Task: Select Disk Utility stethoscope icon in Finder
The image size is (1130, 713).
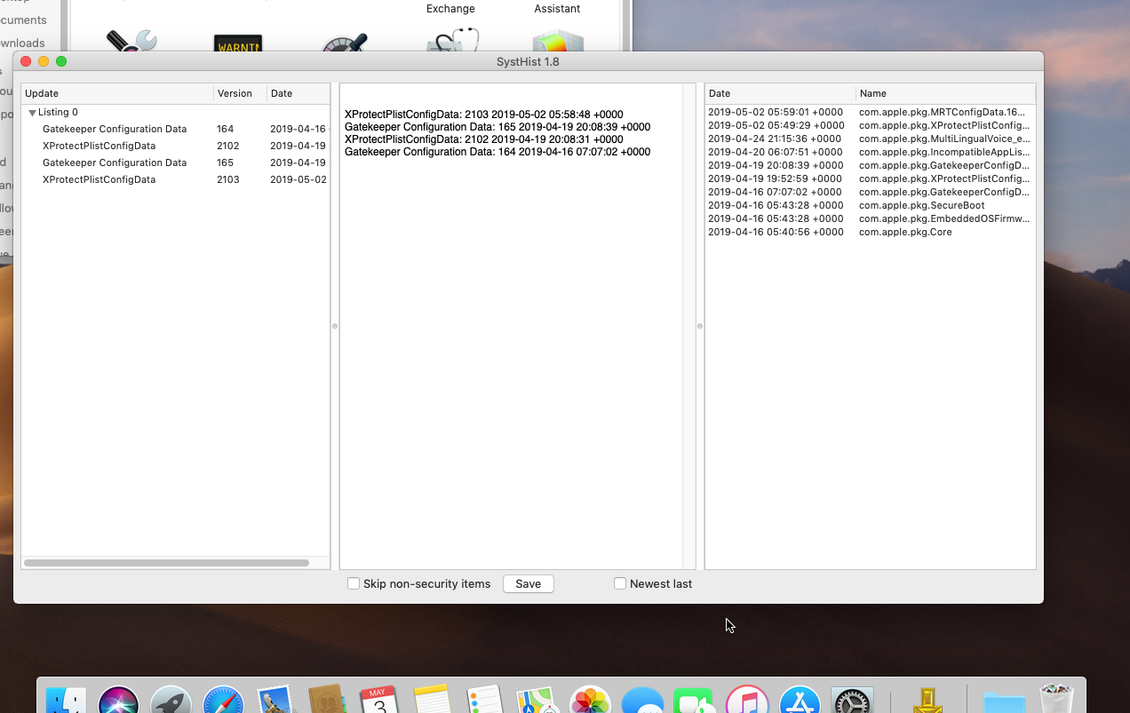Action: 452,40
